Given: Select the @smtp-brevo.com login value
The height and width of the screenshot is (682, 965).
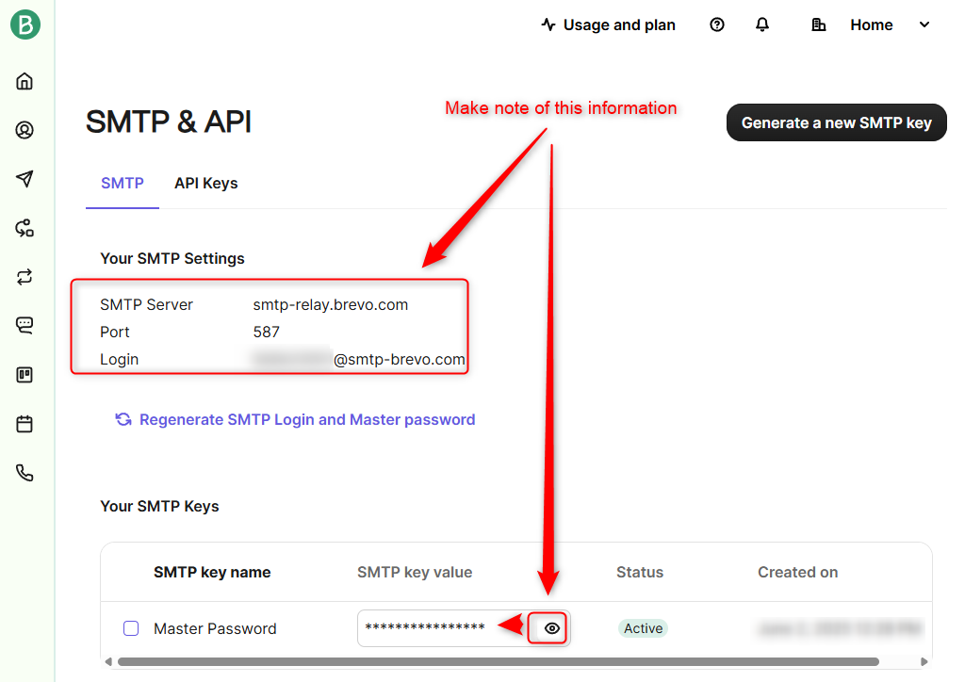Looking at the screenshot, I should tap(399, 359).
